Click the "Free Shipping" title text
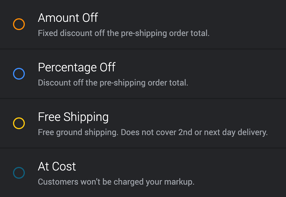The height and width of the screenshot is (197, 286). 73,117
